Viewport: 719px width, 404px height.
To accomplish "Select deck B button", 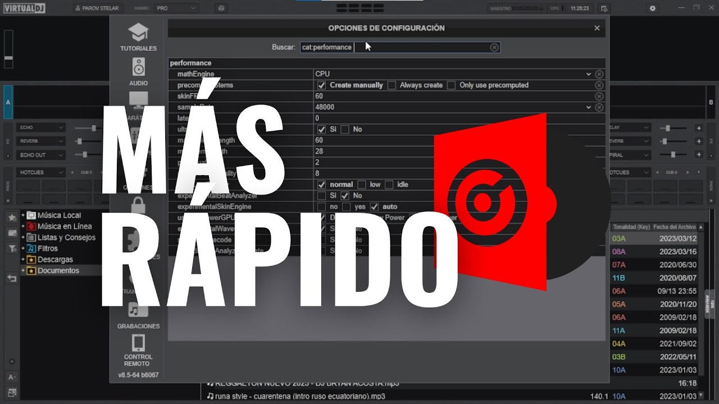I will click(711, 102).
